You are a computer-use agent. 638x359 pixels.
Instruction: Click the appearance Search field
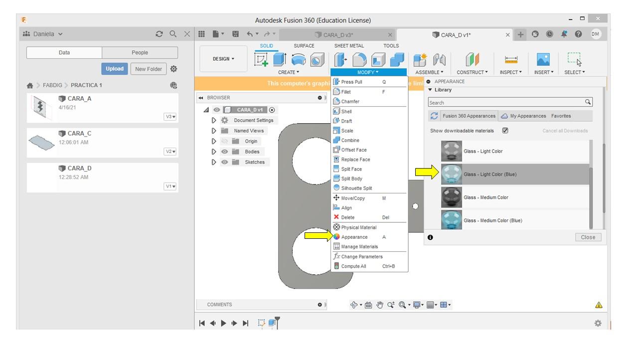click(510, 102)
